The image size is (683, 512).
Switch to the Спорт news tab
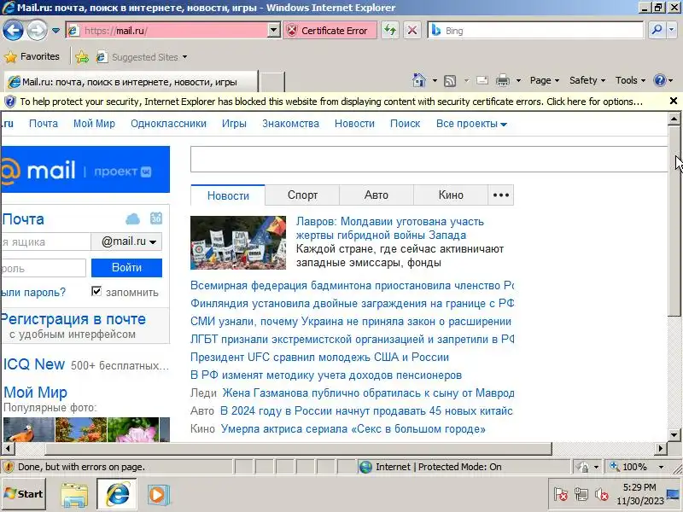tap(302, 195)
